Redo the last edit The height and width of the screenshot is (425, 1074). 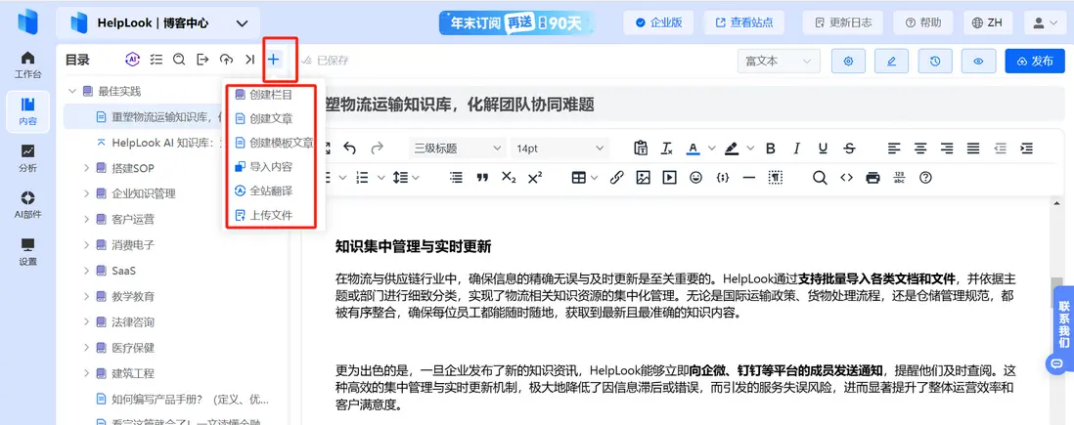click(x=377, y=148)
